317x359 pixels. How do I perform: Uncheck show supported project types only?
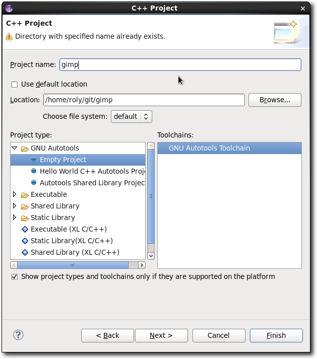15,277
